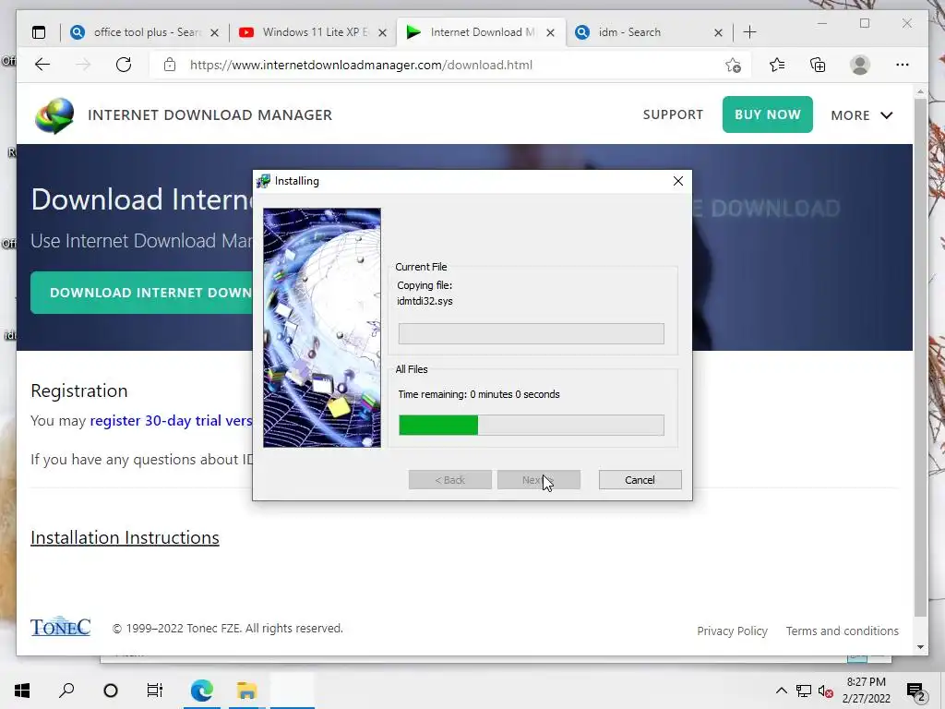The height and width of the screenshot is (709, 945).
Task: Click scrollbar down arrow of page
Action: [x=920, y=647]
